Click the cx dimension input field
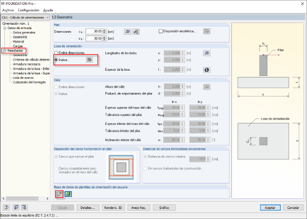Image resolution: width=307 pixels, height=219 pixels. pos(94,32)
